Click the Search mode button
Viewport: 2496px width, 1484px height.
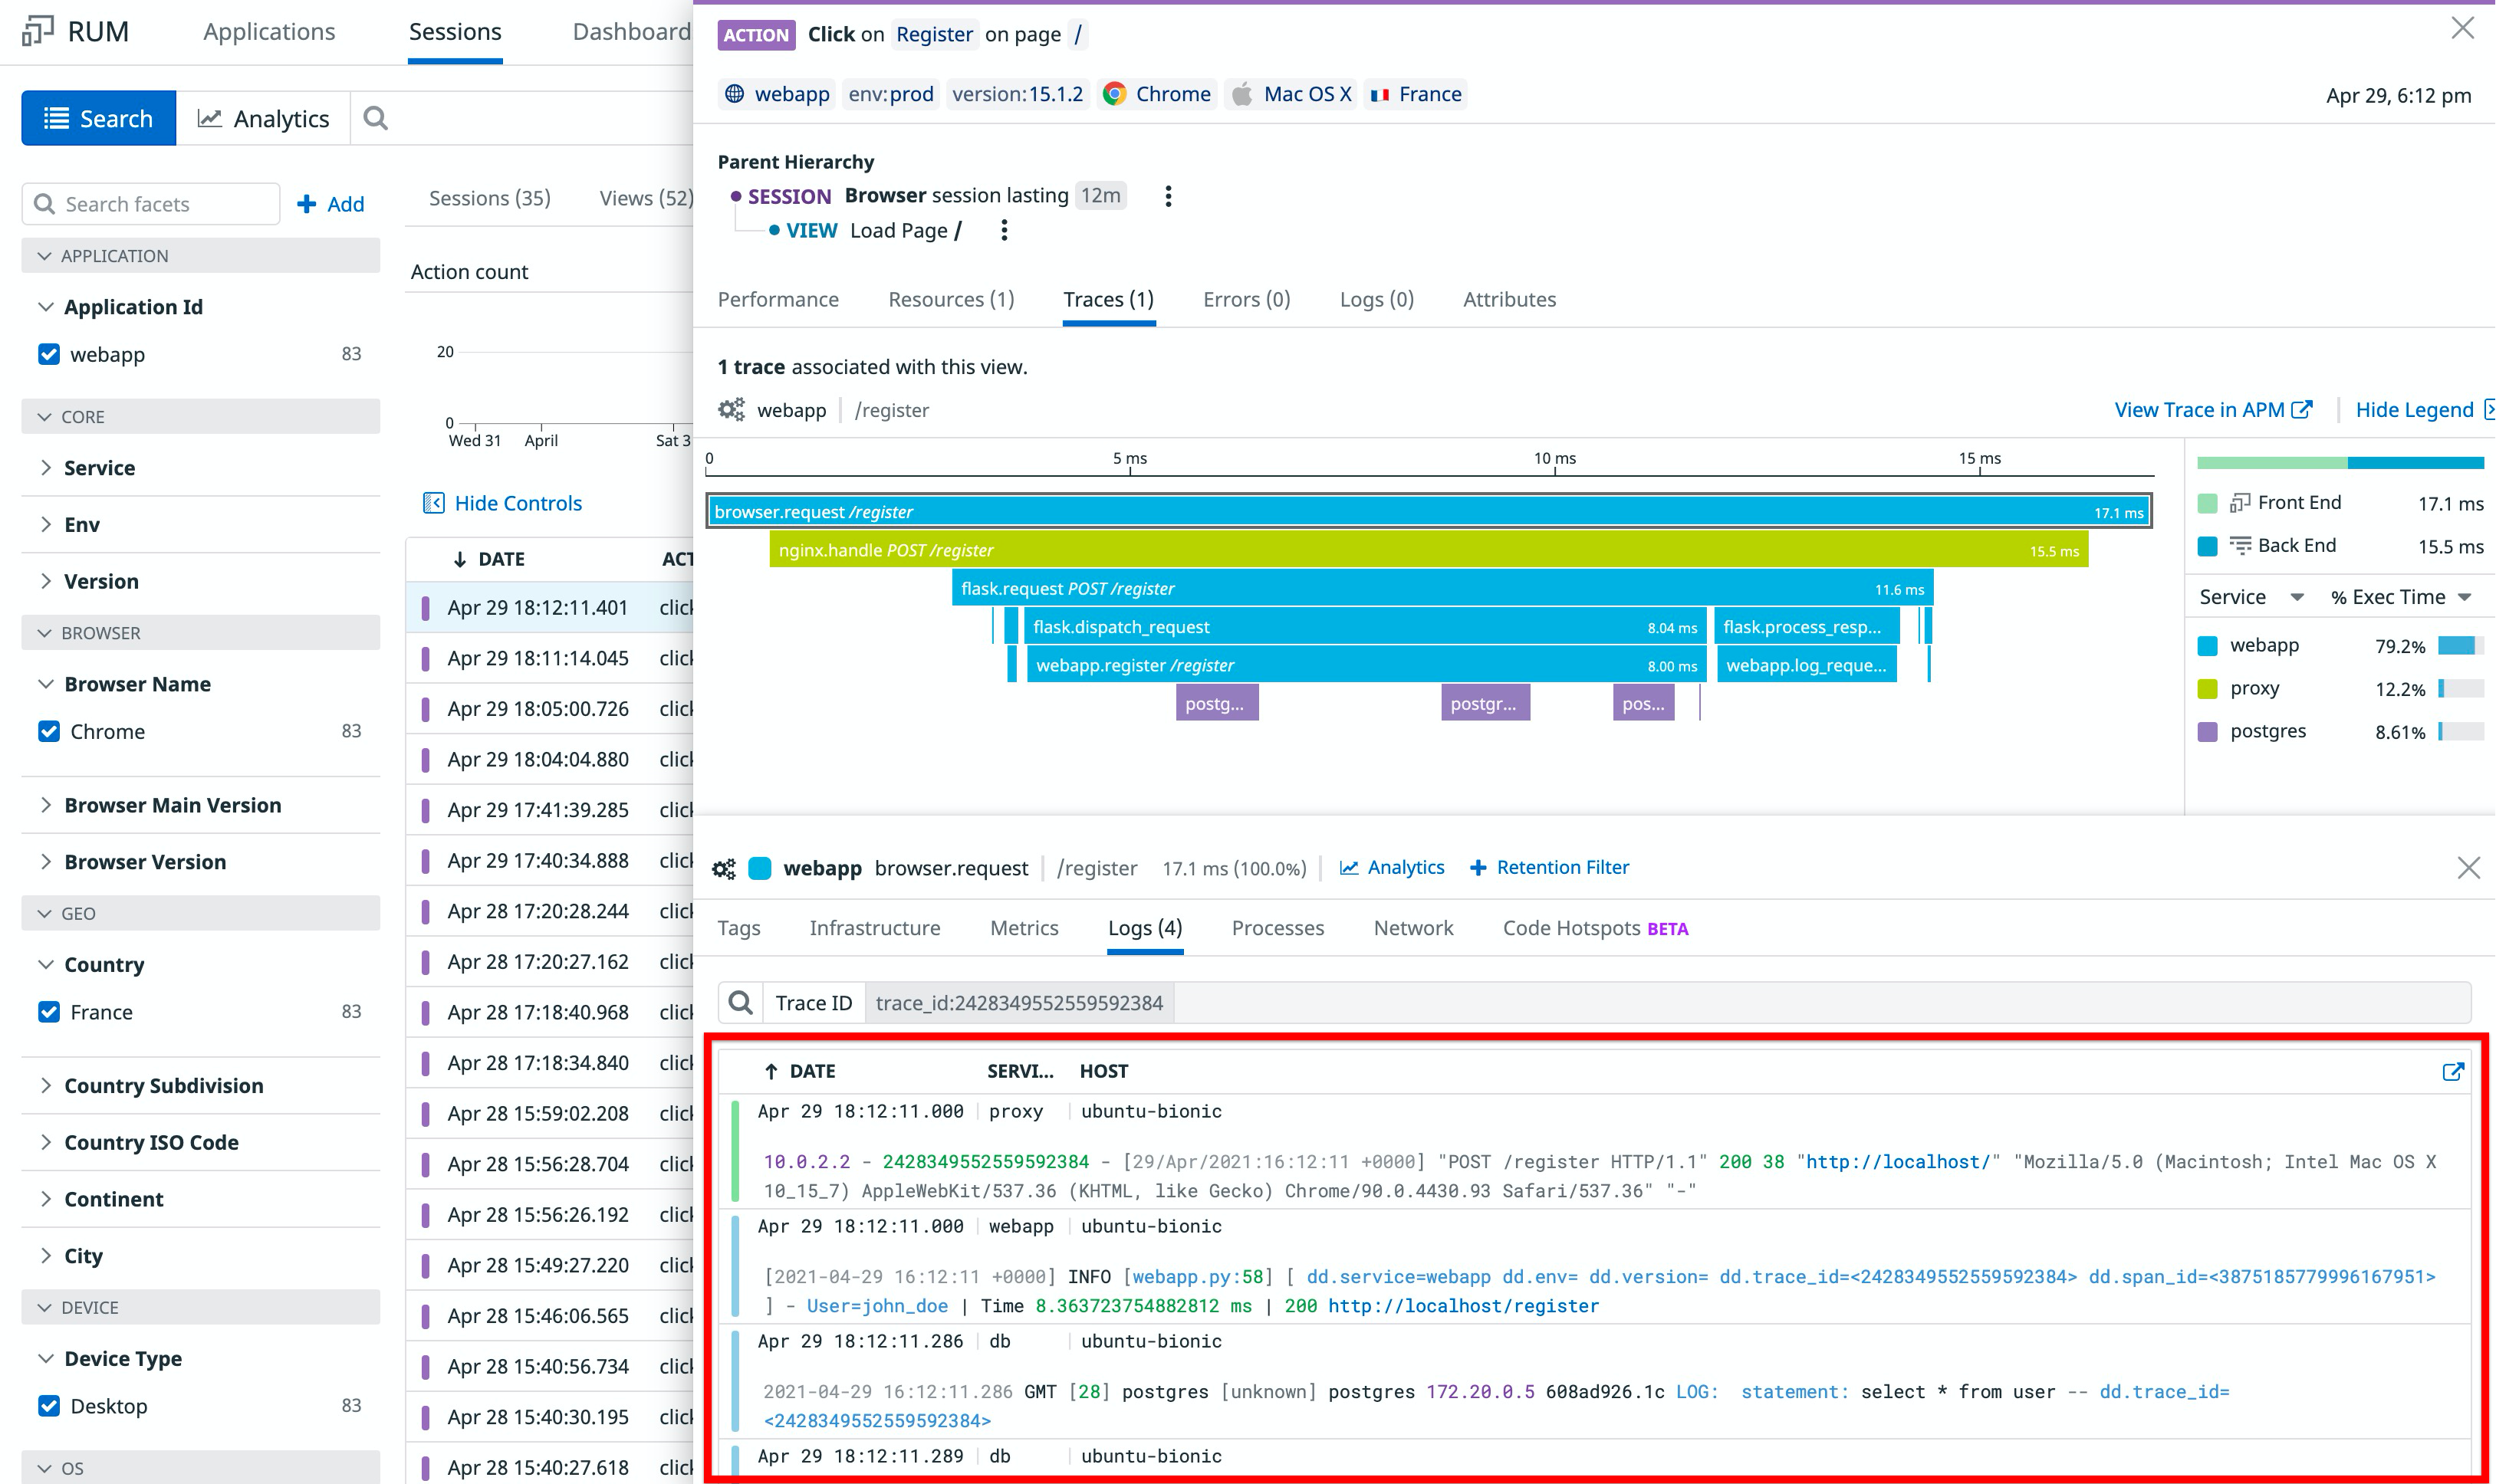(x=99, y=119)
